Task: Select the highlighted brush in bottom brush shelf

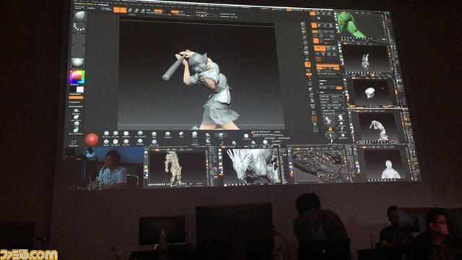Action: (x=221, y=135)
